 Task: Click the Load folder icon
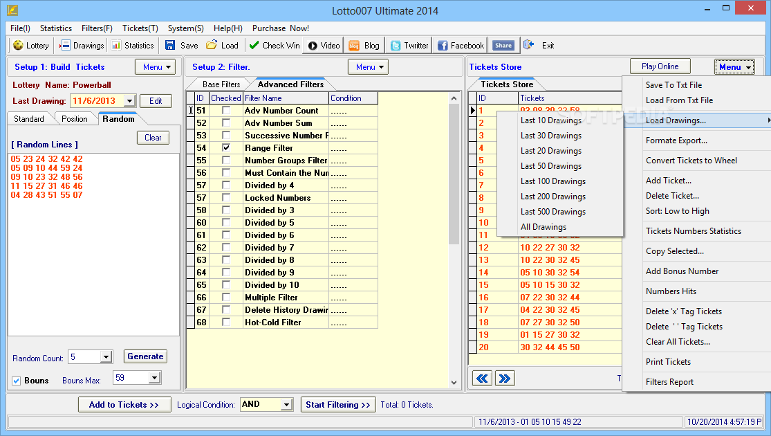point(212,45)
